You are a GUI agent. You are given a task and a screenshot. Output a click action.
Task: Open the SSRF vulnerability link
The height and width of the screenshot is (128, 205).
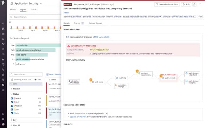pyautogui.click(x=102, y=37)
